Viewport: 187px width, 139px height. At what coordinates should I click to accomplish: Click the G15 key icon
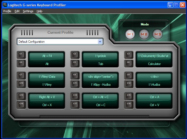[129, 96]
